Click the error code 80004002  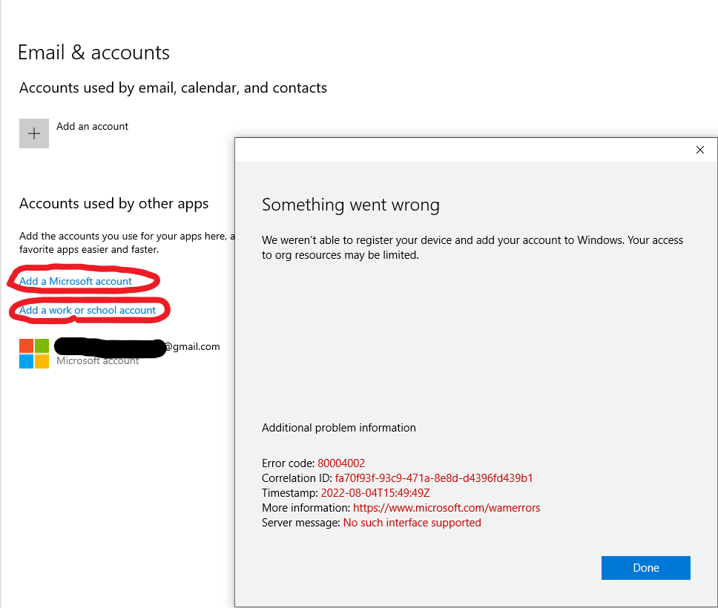tap(341, 463)
